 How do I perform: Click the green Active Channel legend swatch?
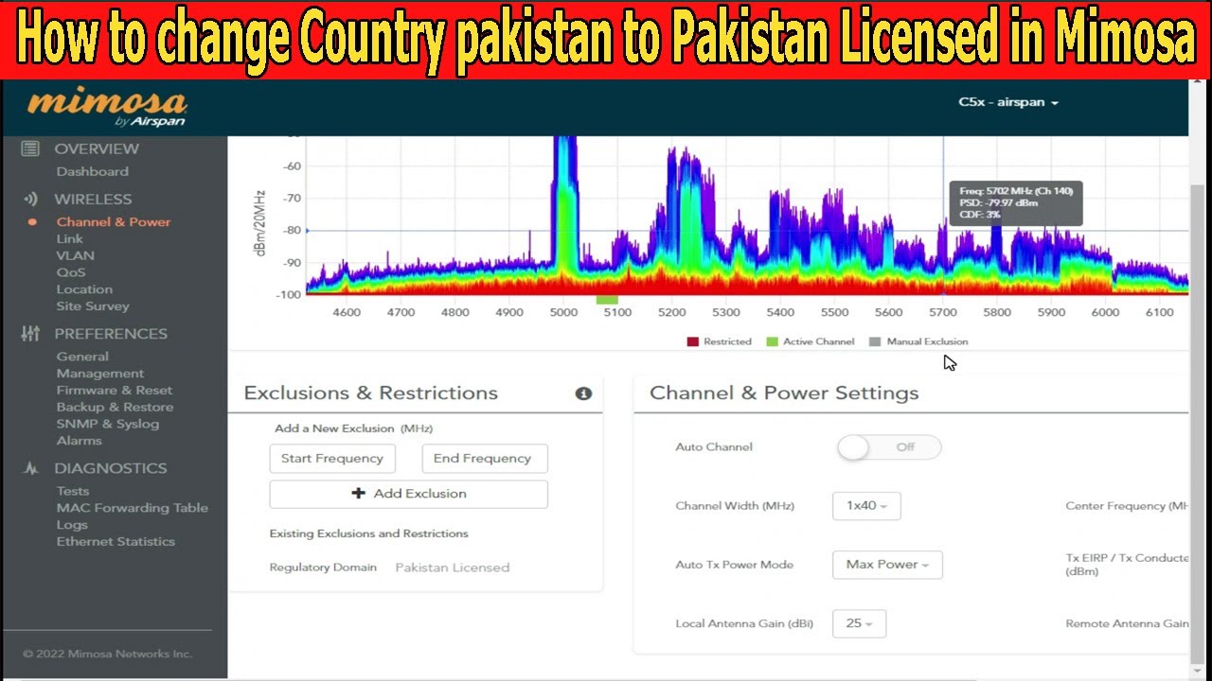(773, 342)
